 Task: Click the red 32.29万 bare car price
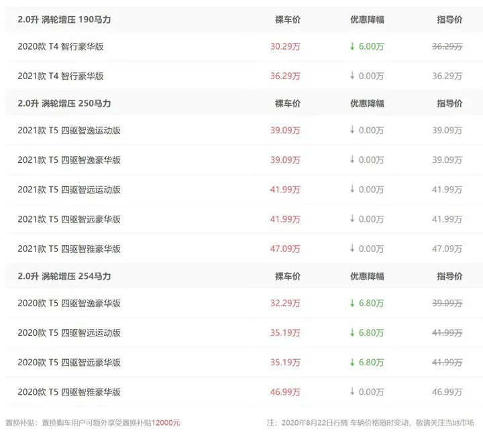[x=285, y=303]
